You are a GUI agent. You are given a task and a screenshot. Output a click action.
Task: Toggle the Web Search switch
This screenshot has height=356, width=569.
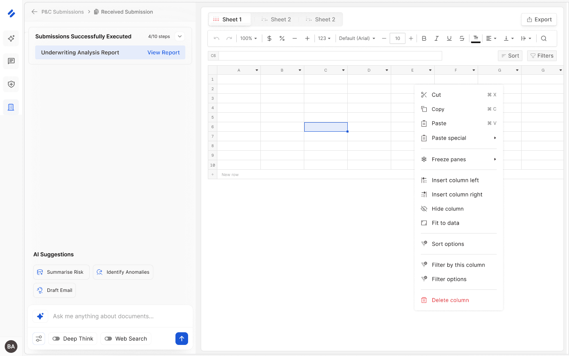pyautogui.click(x=108, y=339)
